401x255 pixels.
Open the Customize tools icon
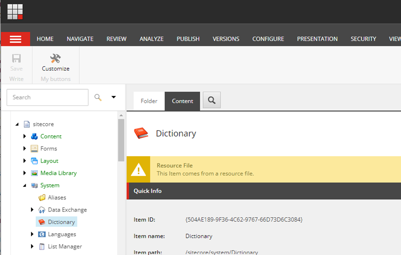click(55, 58)
